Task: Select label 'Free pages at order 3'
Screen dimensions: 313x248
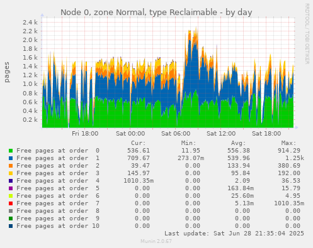Action: coord(58,173)
